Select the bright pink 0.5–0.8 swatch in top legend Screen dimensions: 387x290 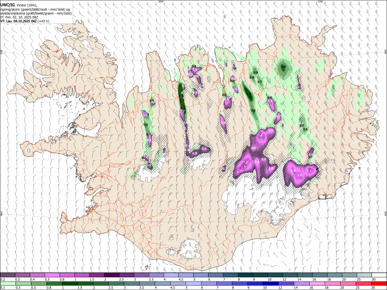tap(52, 275)
